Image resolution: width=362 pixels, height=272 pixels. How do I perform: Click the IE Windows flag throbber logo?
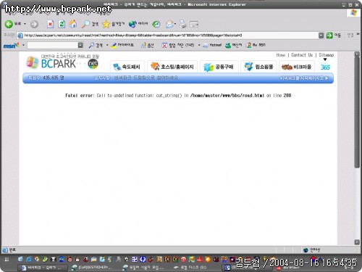coord(354,12)
